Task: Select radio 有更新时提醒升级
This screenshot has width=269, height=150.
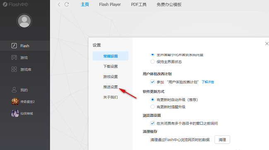Action: click(x=152, y=107)
